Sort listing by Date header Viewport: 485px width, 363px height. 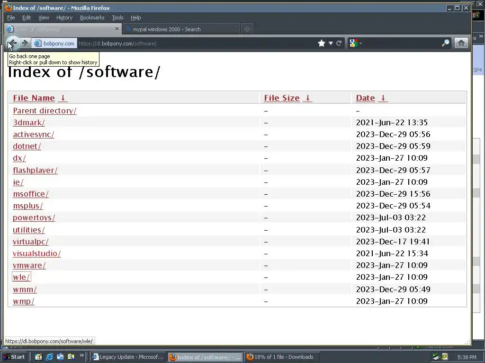[365, 98]
